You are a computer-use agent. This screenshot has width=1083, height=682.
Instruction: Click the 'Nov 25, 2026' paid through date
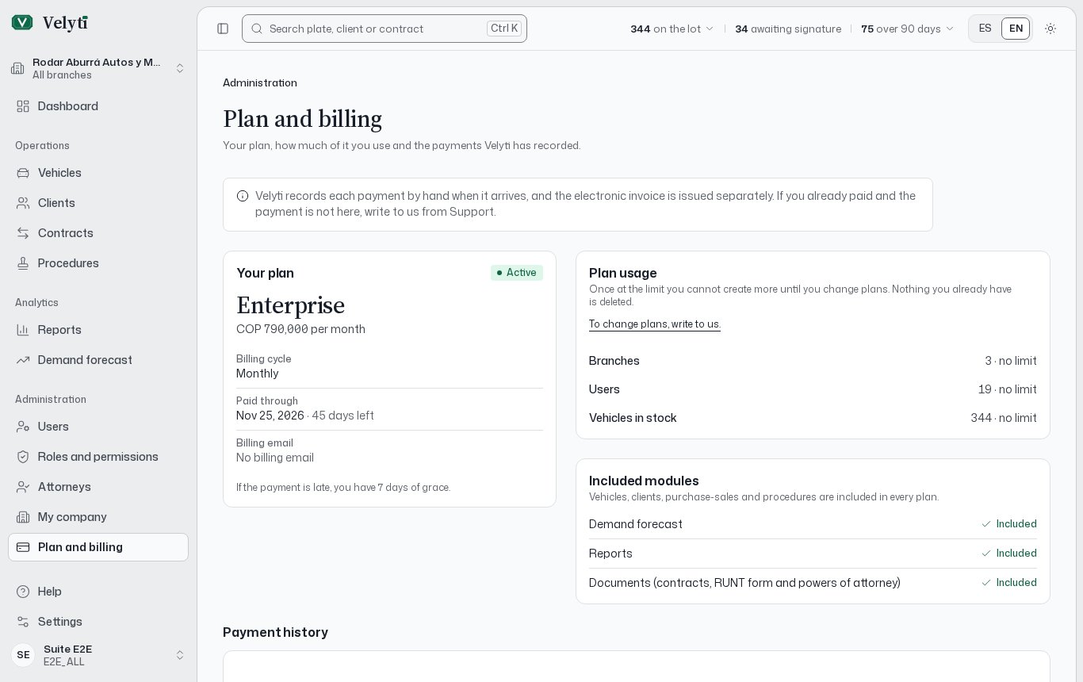point(270,416)
